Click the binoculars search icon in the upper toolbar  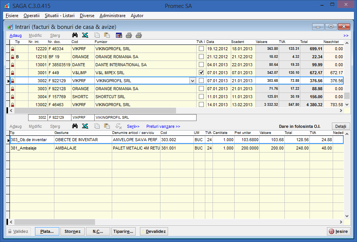(75, 35)
